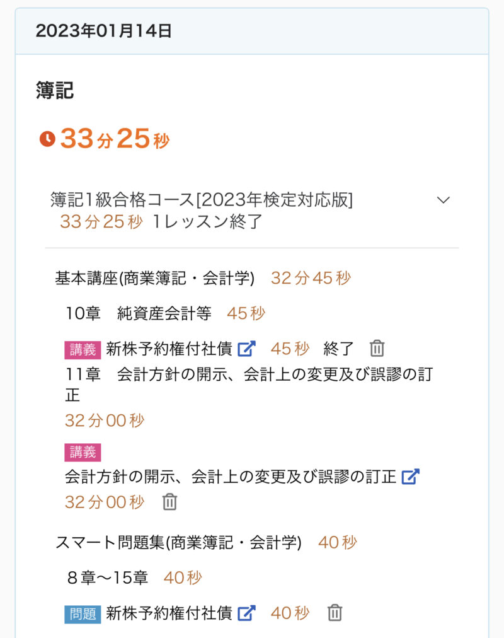This screenshot has width=504, height=638.
Task: Select the 8章〜15章 chapter range
Action: click(107, 577)
